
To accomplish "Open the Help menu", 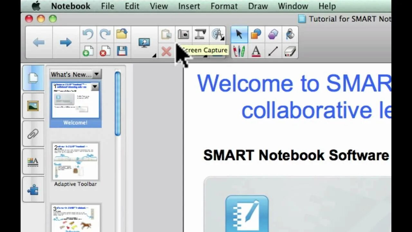I will point(327,6).
